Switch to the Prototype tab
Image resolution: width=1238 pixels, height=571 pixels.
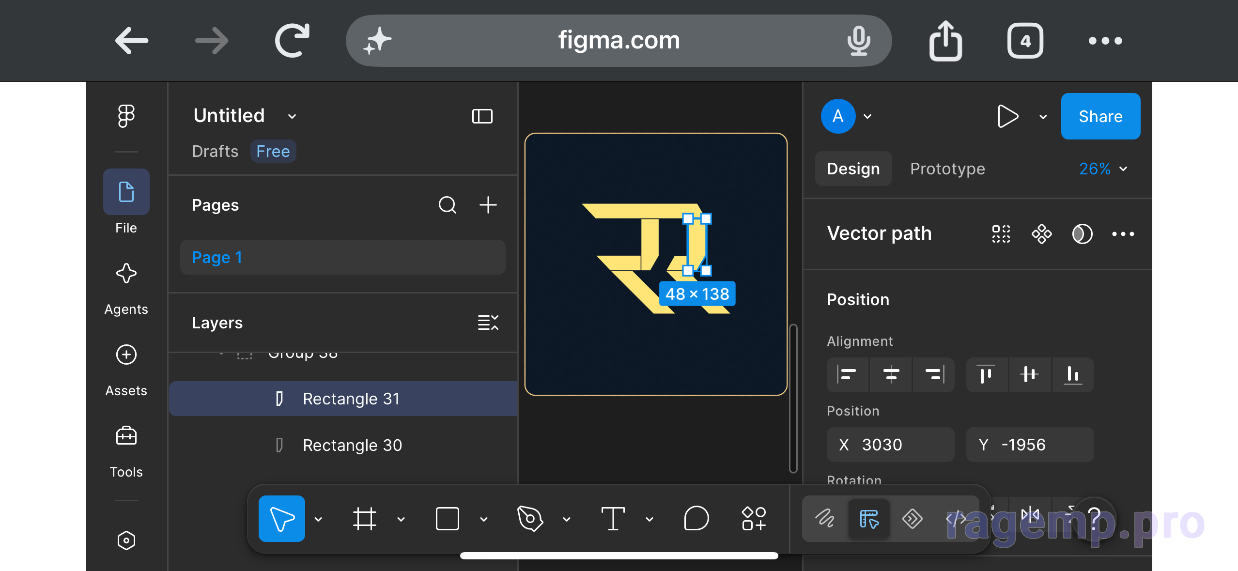tap(947, 169)
